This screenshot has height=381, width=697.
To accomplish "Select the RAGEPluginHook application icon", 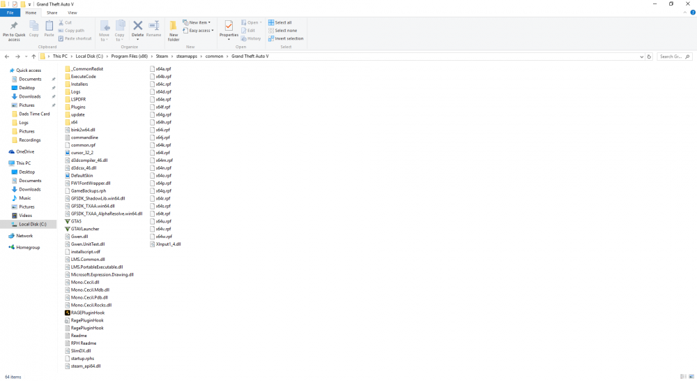I will [68, 313].
